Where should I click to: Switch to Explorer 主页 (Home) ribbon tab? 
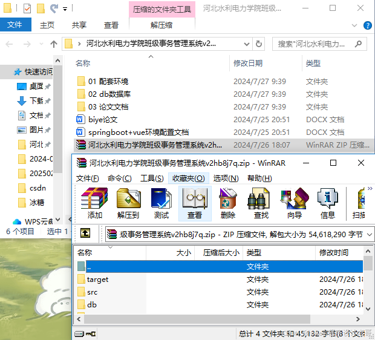point(47,25)
